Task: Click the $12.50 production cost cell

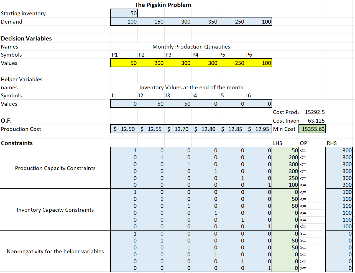Action: tap(124, 129)
